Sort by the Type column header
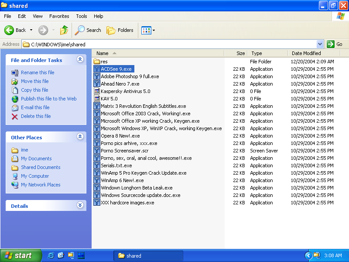349x262 pixels. 267,53
